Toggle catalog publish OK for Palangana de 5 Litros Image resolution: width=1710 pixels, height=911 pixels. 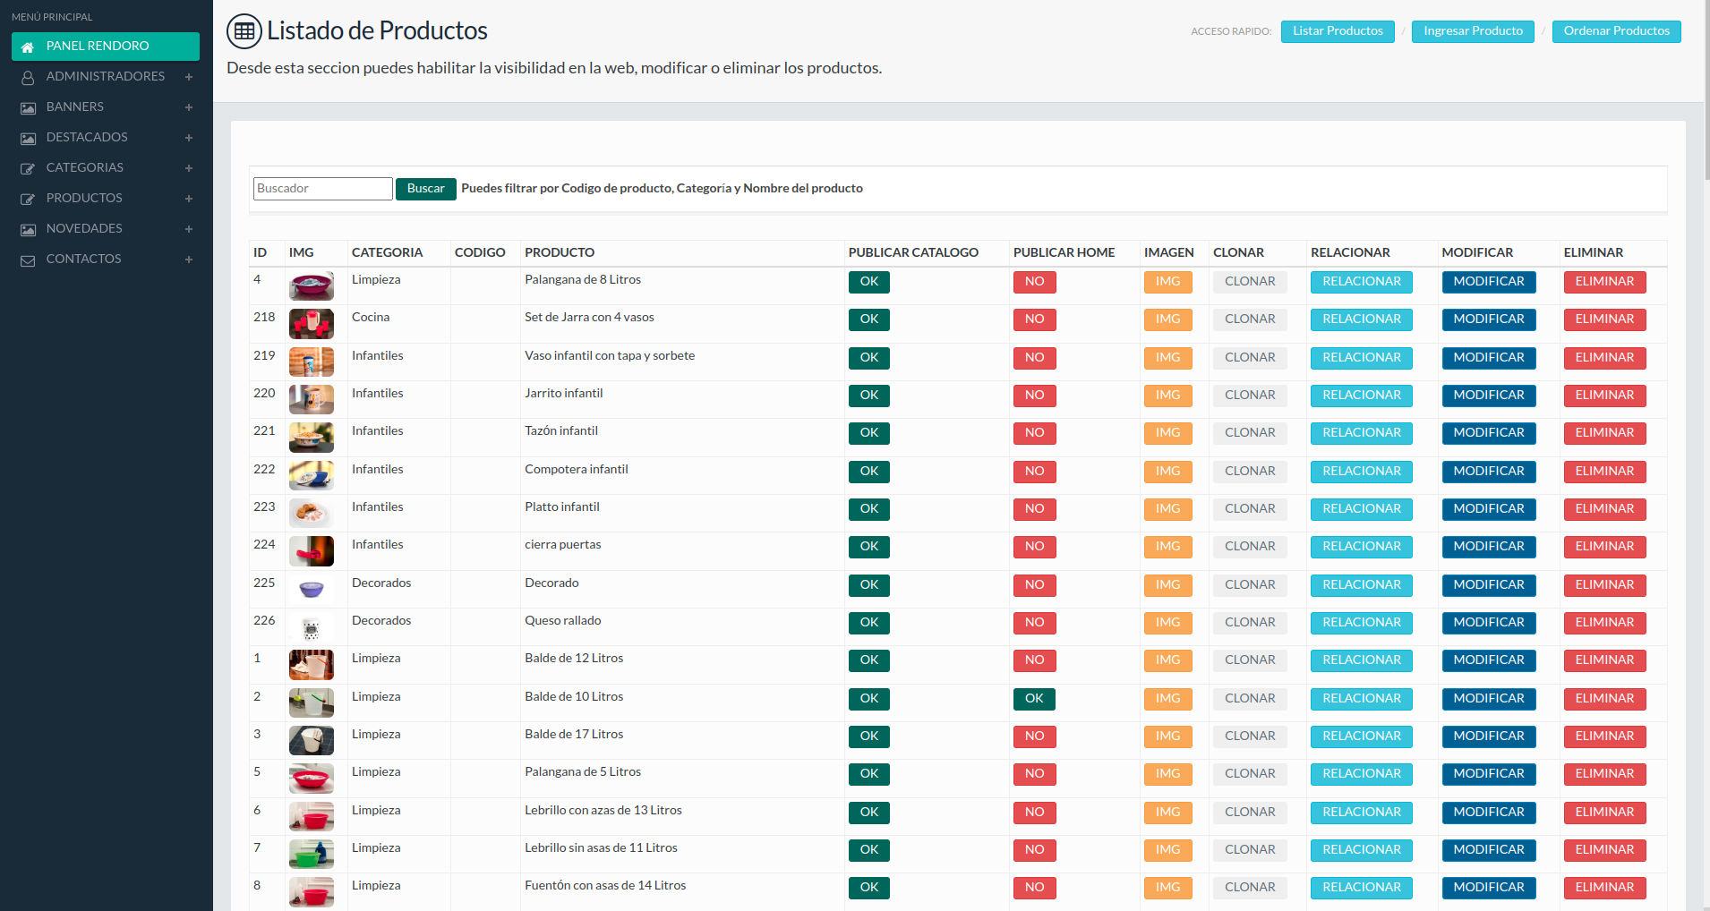pos(868,774)
